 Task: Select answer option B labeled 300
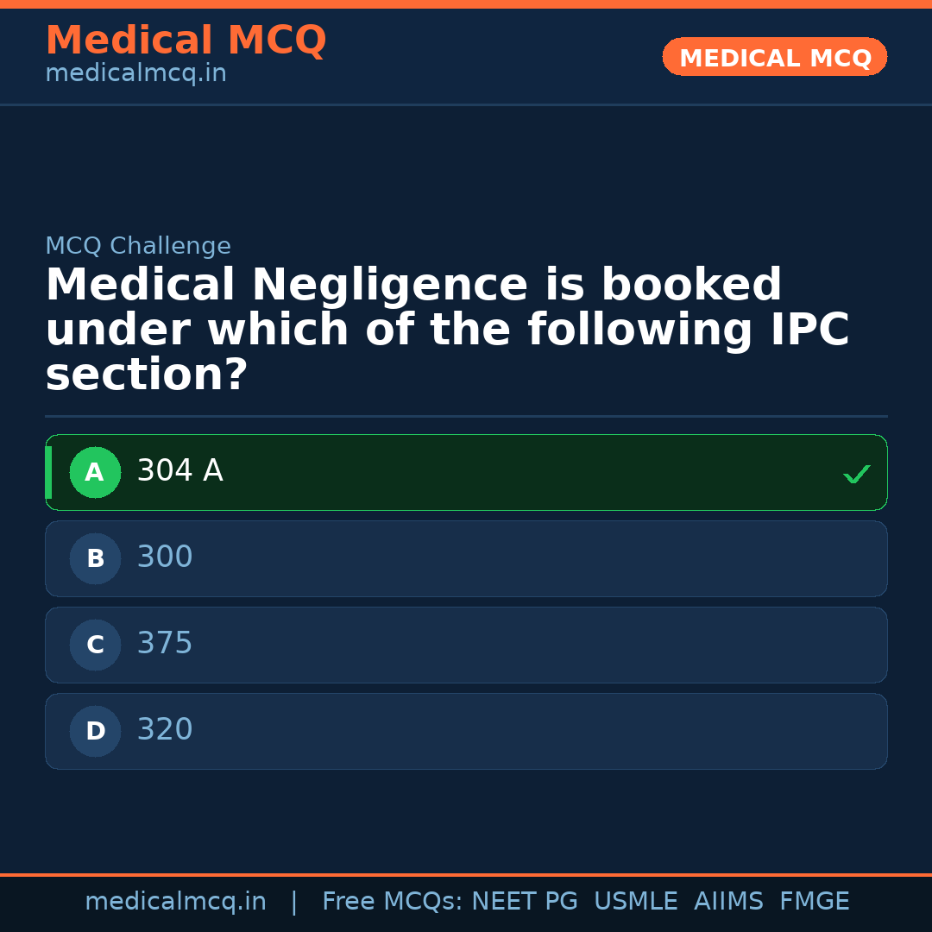point(466,558)
